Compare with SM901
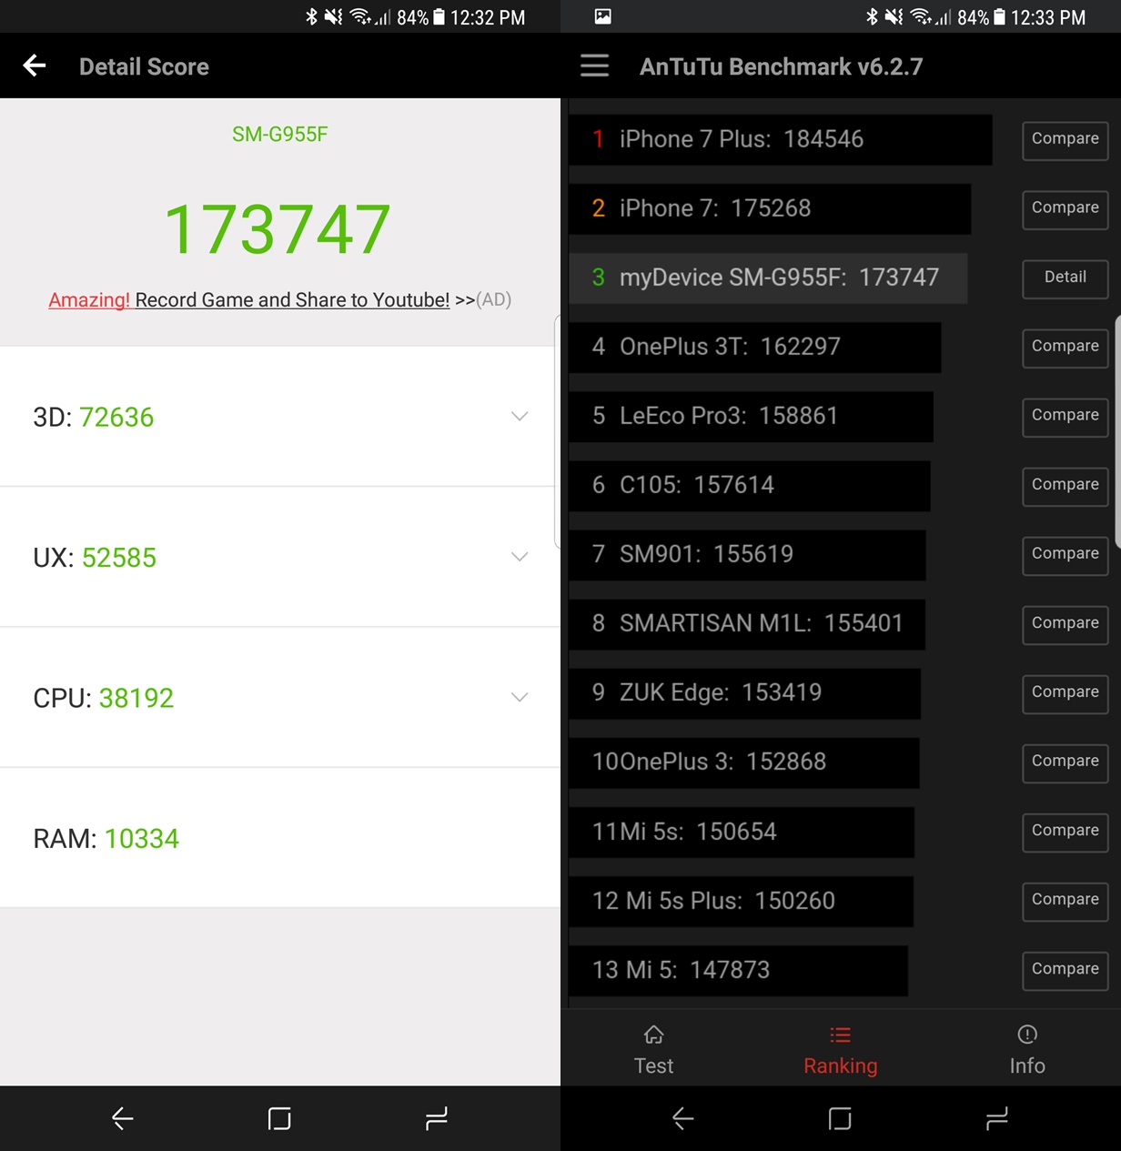1121x1151 pixels. point(1065,554)
